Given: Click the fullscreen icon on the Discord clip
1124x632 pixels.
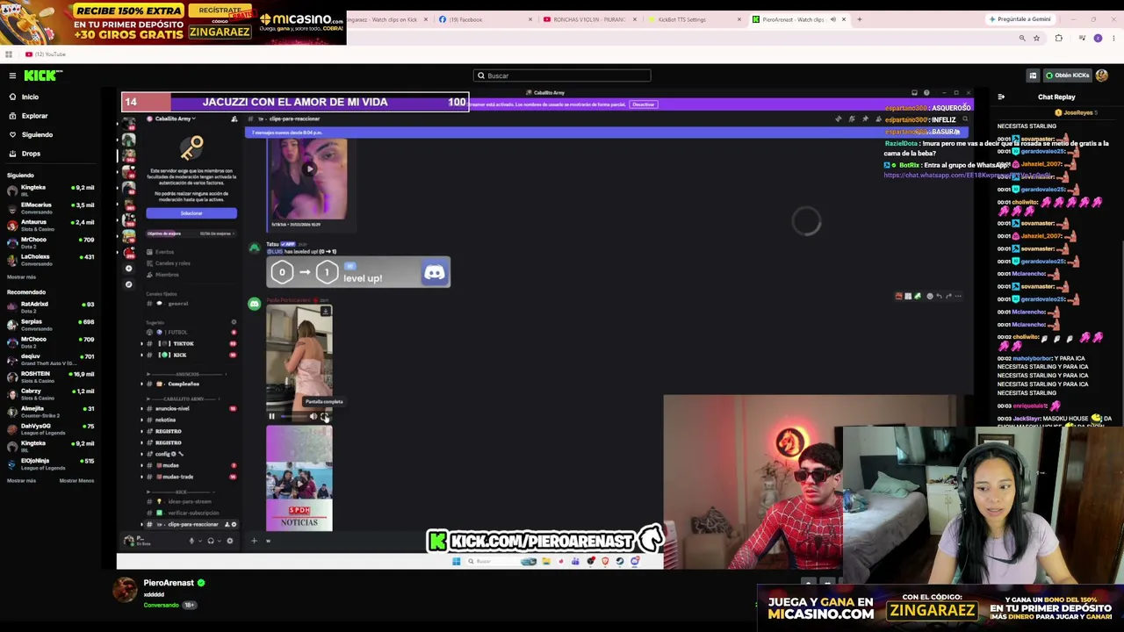Looking at the screenshot, I should (x=325, y=416).
